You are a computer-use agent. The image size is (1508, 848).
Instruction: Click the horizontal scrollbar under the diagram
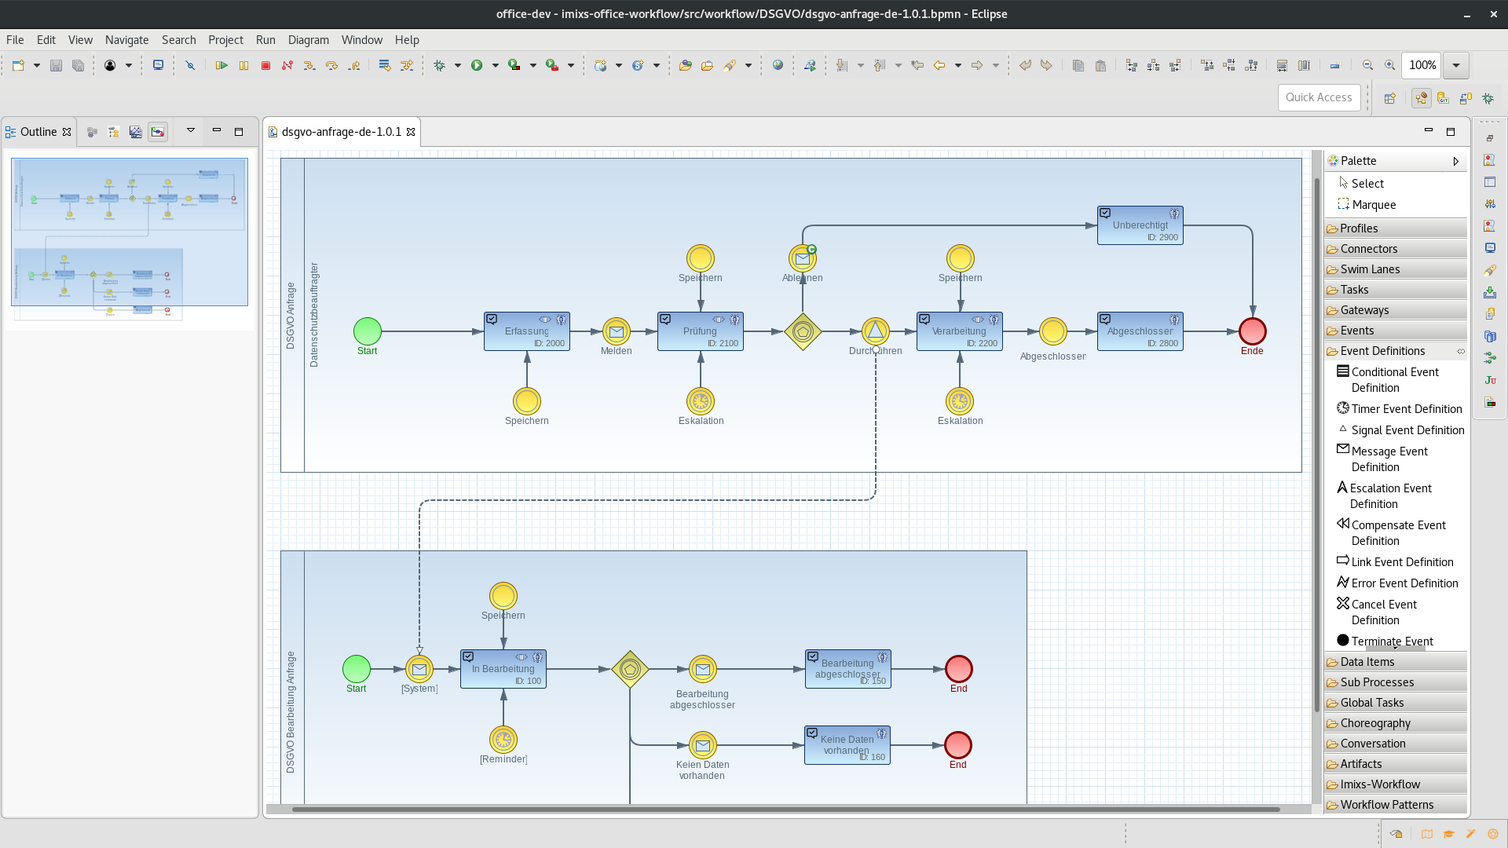coord(785,809)
